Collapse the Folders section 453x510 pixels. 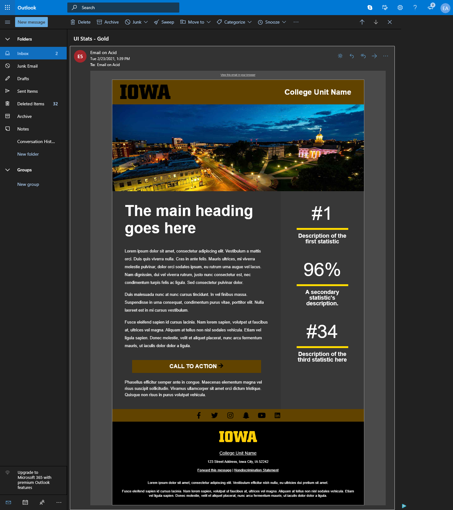(8, 39)
